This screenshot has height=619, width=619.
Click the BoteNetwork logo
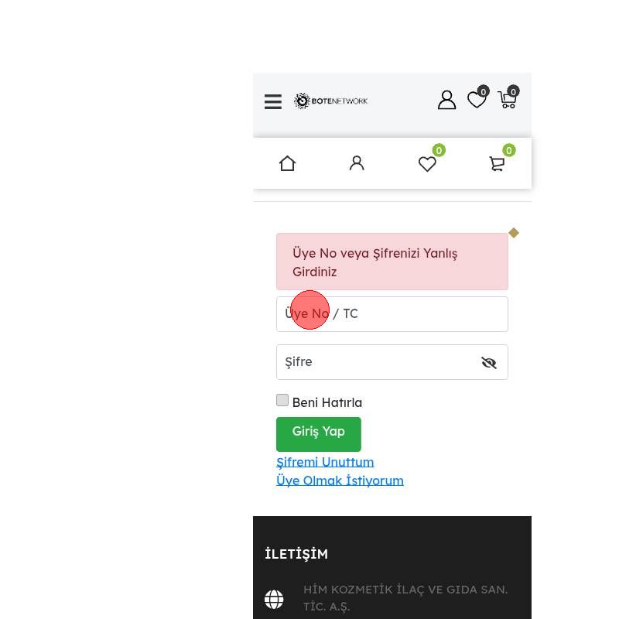click(331, 101)
